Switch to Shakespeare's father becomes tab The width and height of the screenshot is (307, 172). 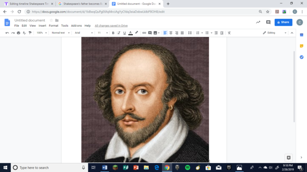82,4
